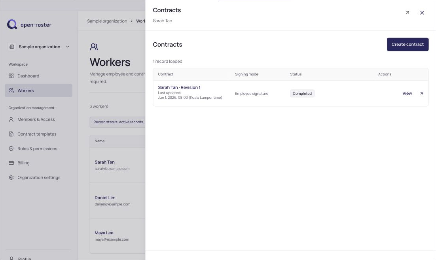Select worker Daniel Lim in the list
Screen dimensions: 436x260
point(105,198)
